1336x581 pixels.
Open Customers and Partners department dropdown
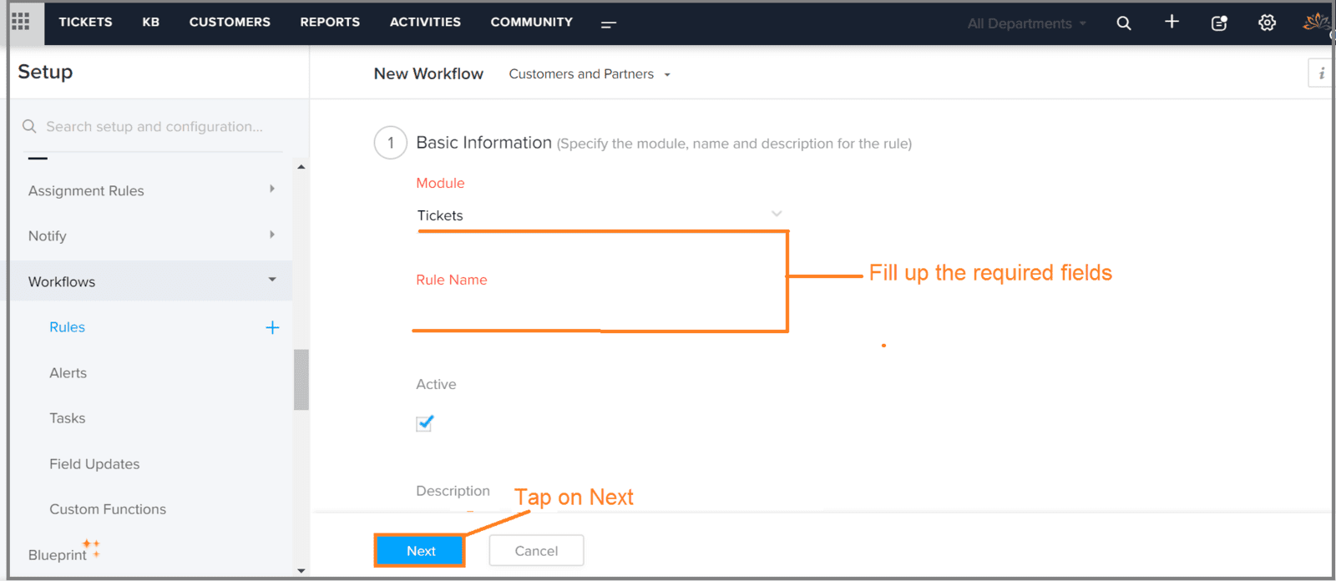tap(590, 74)
